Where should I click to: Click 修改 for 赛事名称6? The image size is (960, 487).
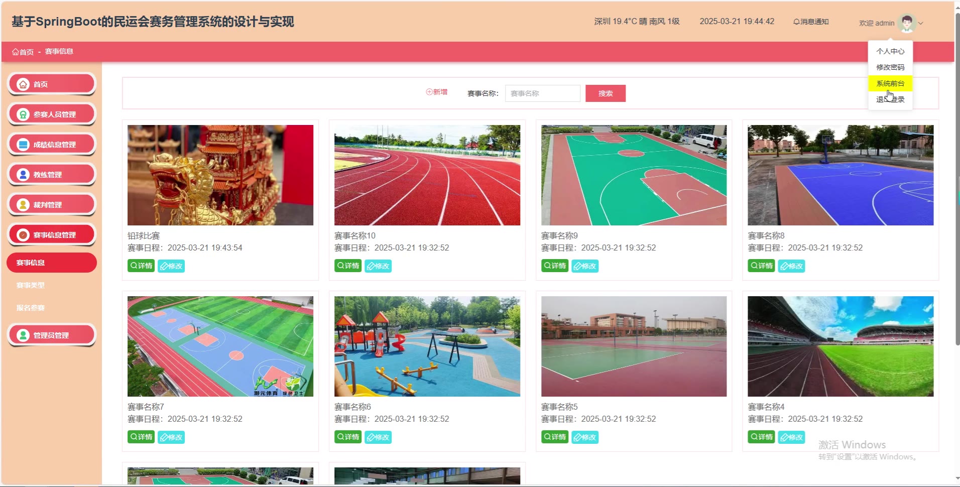(378, 437)
